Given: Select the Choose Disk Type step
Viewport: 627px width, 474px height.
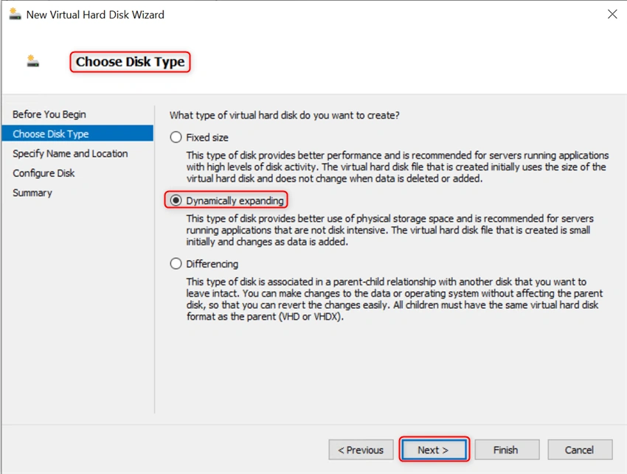Looking at the screenshot, I should tap(77, 133).
